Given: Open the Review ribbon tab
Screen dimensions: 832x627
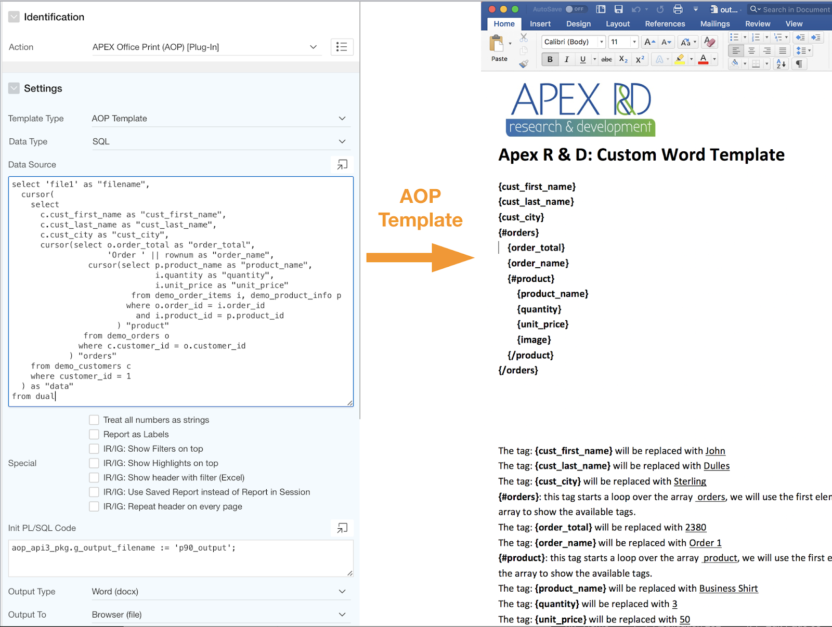Looking at the screenshot, I should tap(758, 24).
